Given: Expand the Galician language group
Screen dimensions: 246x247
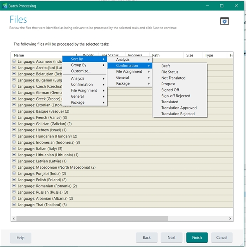Looking at the screenshot, I should tap(14, 123).
